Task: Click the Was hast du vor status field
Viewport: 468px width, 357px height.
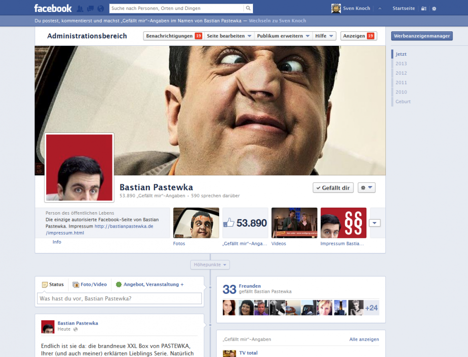Action: [x=119, y=298]
